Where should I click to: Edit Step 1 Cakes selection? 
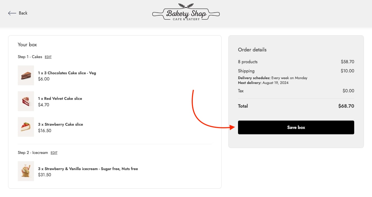coord(48,57)
